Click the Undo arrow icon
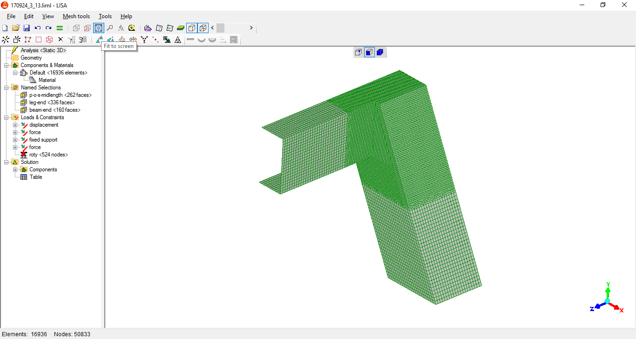This screenshot has height=339, width=636. 38,28
